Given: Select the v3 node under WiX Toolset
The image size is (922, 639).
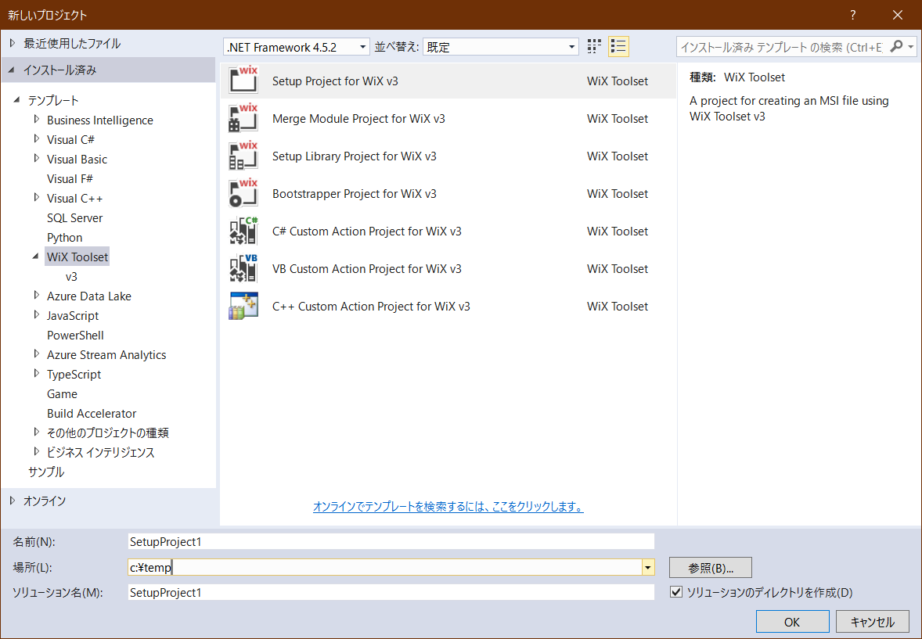Looking at the screenshot, I should (x=71, y=277).
